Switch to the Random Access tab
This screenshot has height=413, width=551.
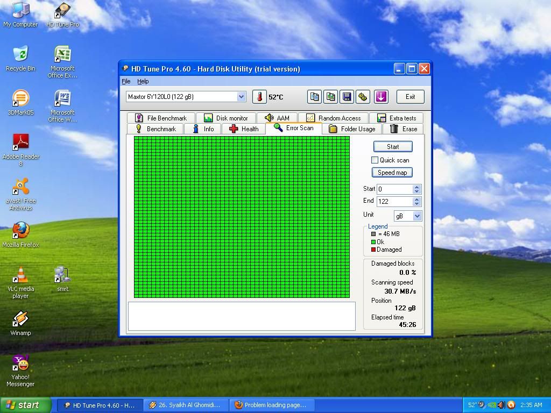tap(333, 118)
